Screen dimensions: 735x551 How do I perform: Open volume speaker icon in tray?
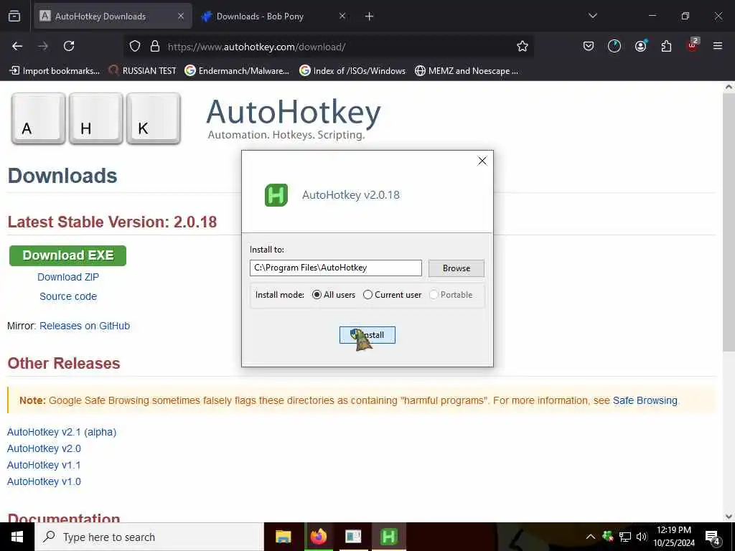coord(641,537)
